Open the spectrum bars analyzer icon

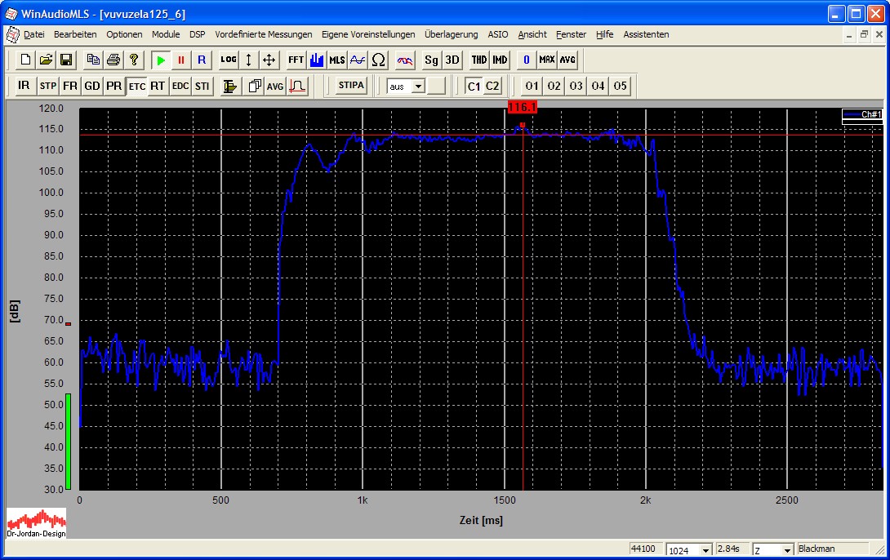click(x=317, y=60)
